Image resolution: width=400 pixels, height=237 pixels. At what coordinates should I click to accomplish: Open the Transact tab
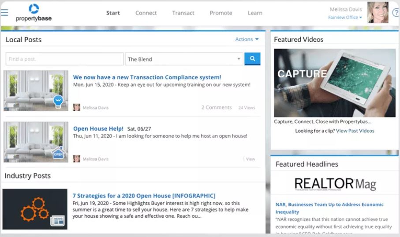183,13
